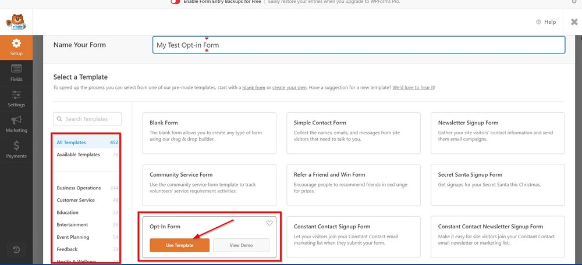The height and width of the screenshot is (265, 582).
Task: Open the Settings sliders panel
Action: 16,99
